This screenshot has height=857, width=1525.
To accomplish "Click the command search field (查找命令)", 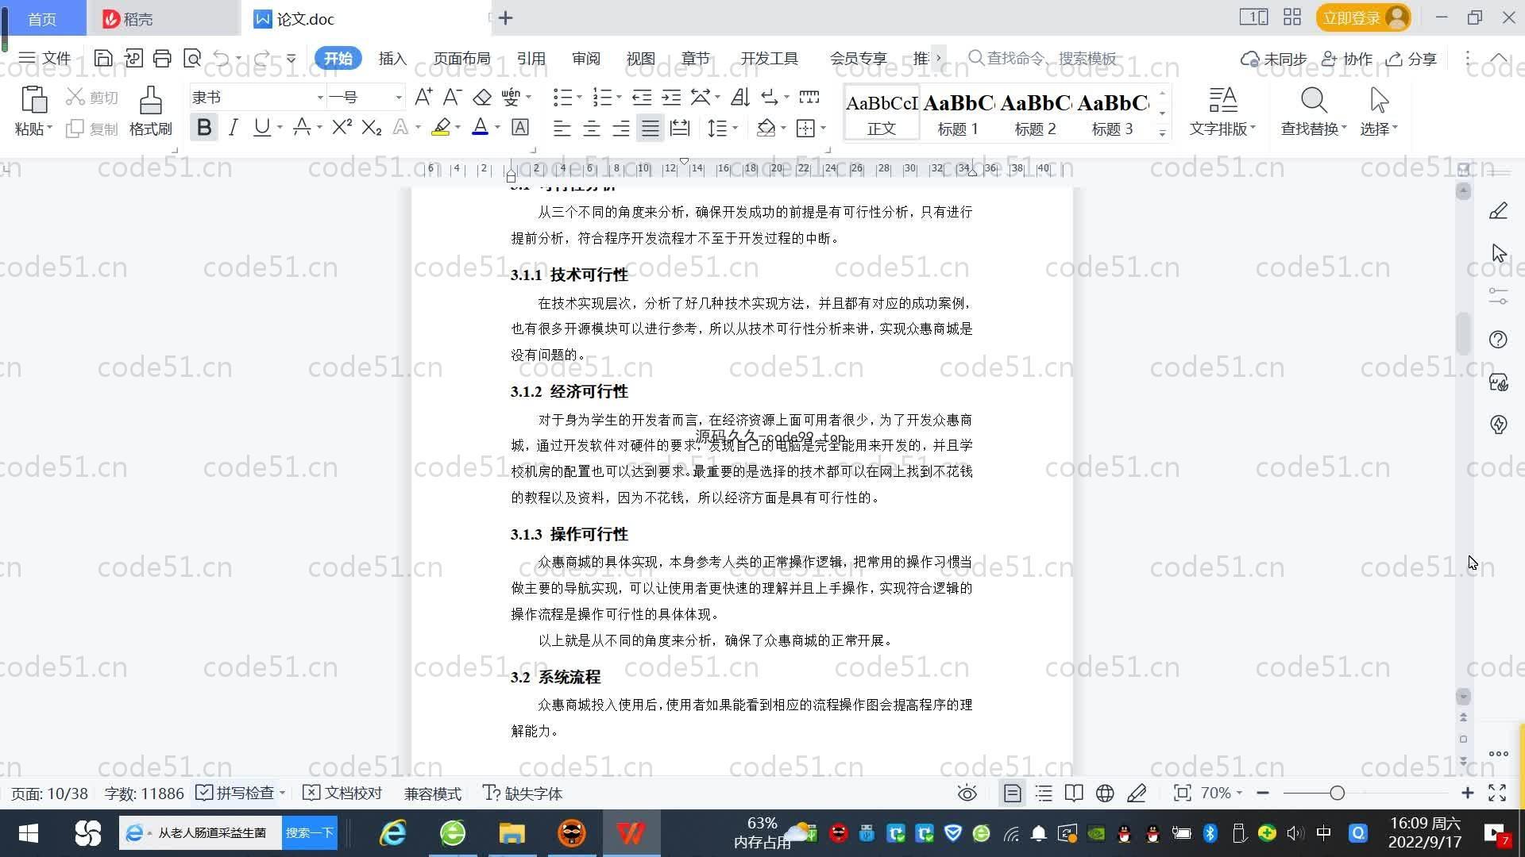I will point(1042,58).
